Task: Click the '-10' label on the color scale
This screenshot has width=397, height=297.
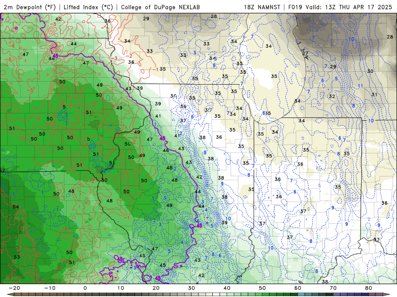Action: click(x=50, y=288)
